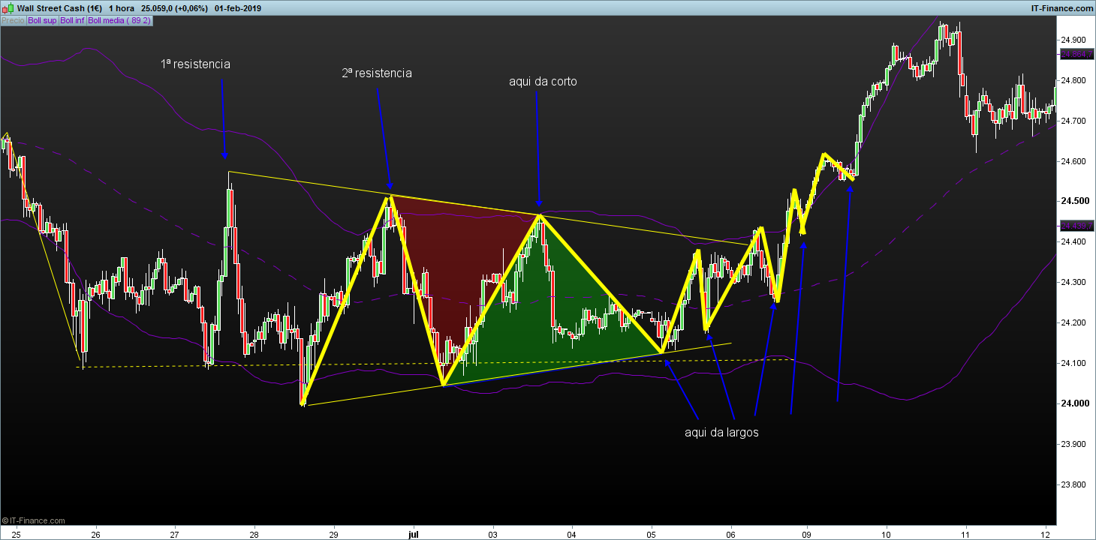Click the bold 24.000 price axis label
Image resolution: width=1096 pixels, height=540 pixels.
pos(1073,404)
